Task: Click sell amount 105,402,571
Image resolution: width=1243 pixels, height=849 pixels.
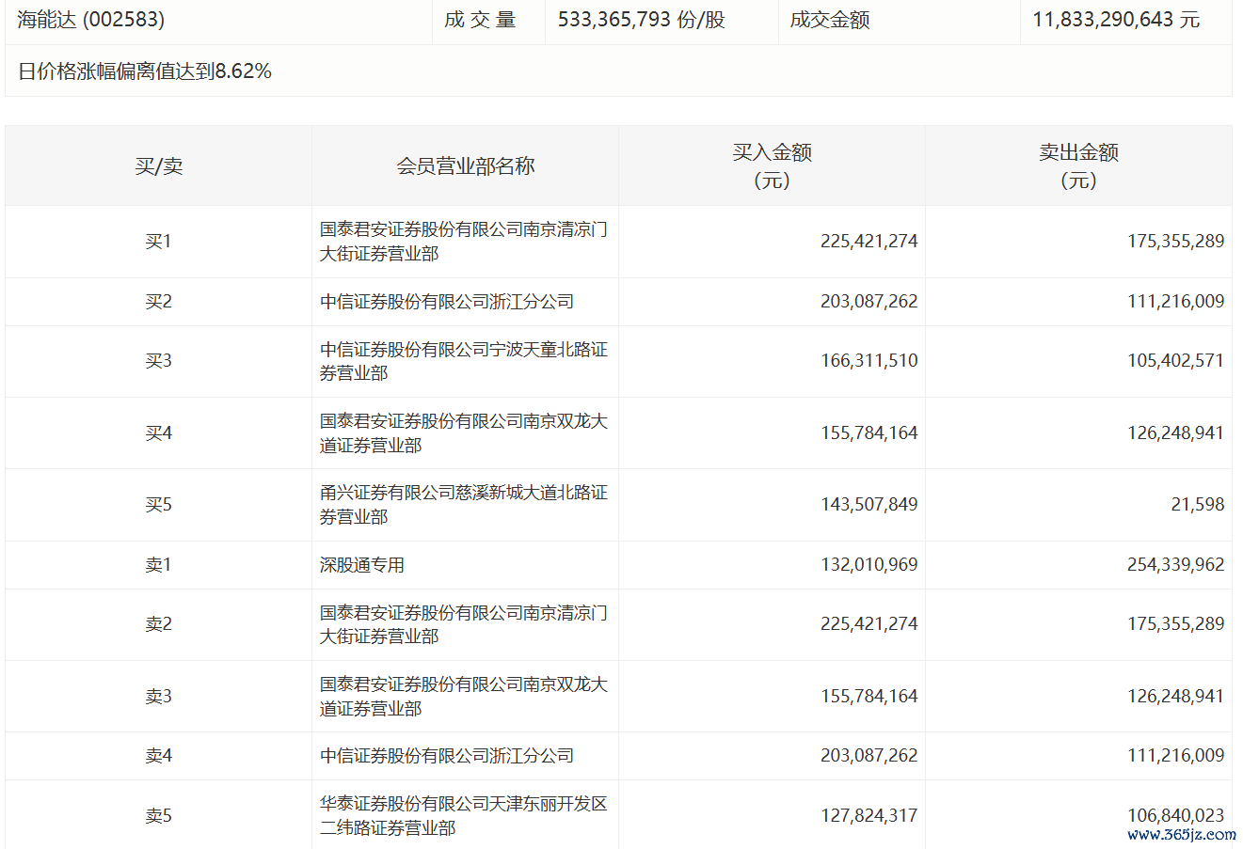Action: point(1176,361)
